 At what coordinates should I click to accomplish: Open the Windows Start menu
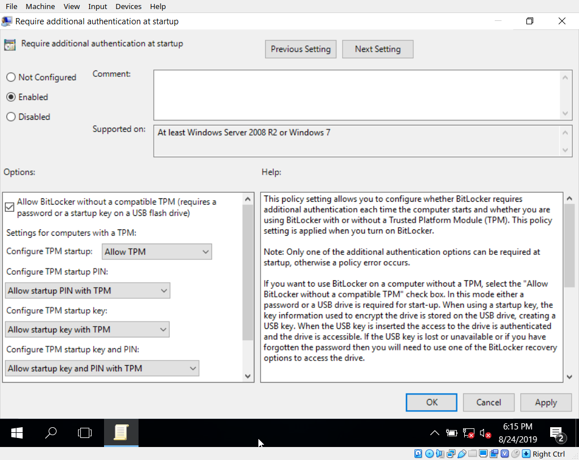[x=17, y=433]
